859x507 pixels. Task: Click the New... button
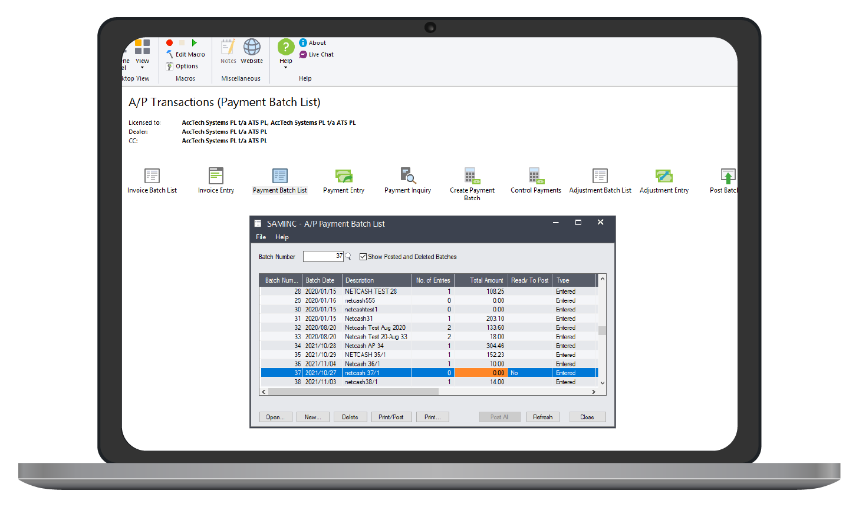point(313,417)
